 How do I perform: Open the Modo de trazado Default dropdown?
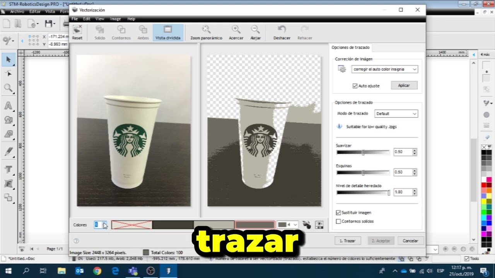(396, 114)
